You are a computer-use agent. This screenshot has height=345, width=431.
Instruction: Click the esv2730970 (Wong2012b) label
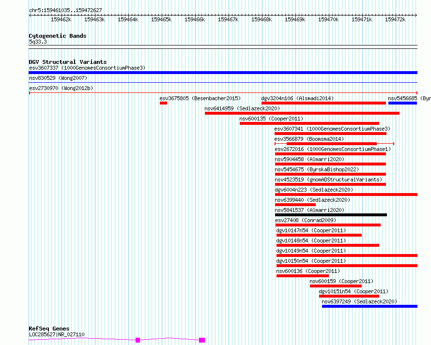coord(61,88)
